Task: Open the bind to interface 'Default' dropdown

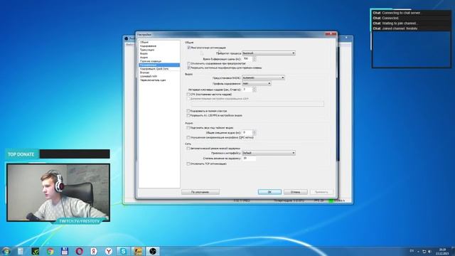Action: [269, 153]
